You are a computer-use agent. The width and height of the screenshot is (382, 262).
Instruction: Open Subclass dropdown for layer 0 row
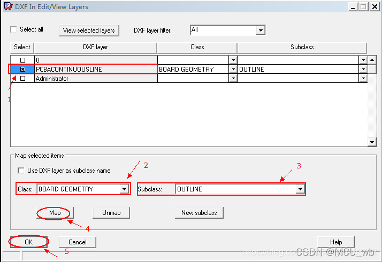tap(363, 60)
